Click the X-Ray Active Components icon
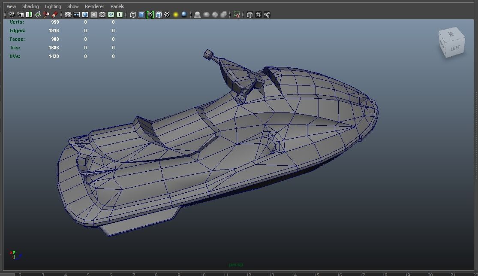478x276 pixels. click(258, 15)
